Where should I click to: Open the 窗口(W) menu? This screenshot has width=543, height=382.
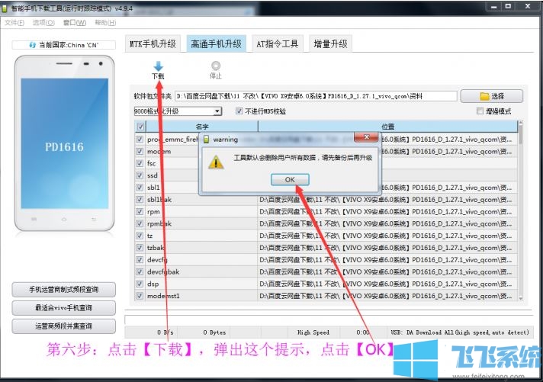(75, 23)
